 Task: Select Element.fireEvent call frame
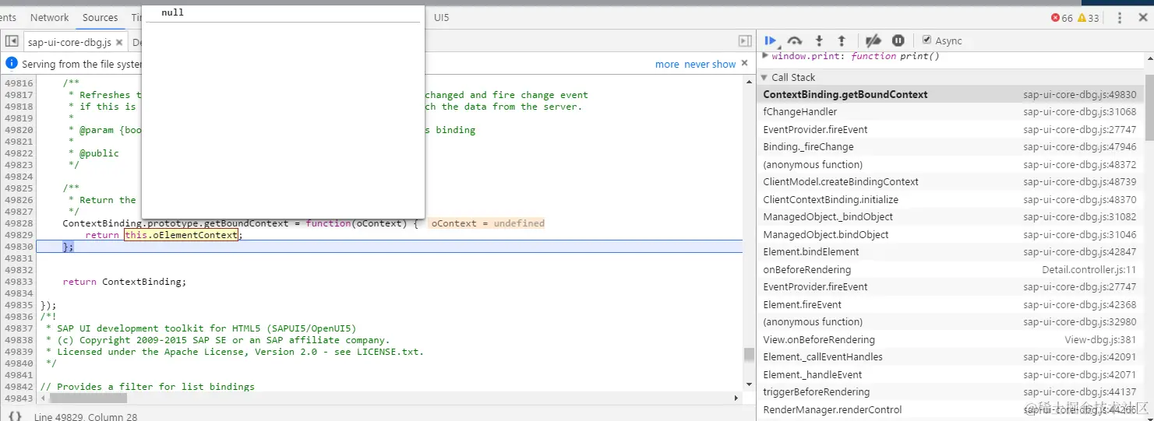pyautogui.click(x=950, y=304)
